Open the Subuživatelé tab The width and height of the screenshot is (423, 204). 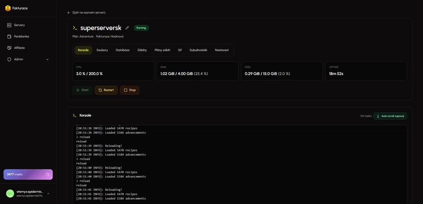[198, 50]
